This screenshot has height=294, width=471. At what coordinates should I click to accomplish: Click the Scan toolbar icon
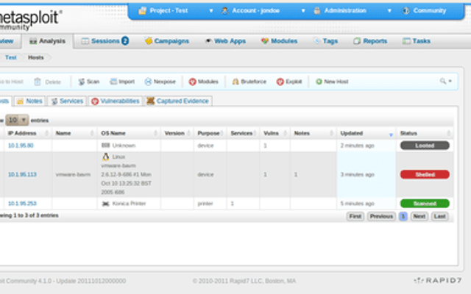pyautogui.click(x=82, y=82)
